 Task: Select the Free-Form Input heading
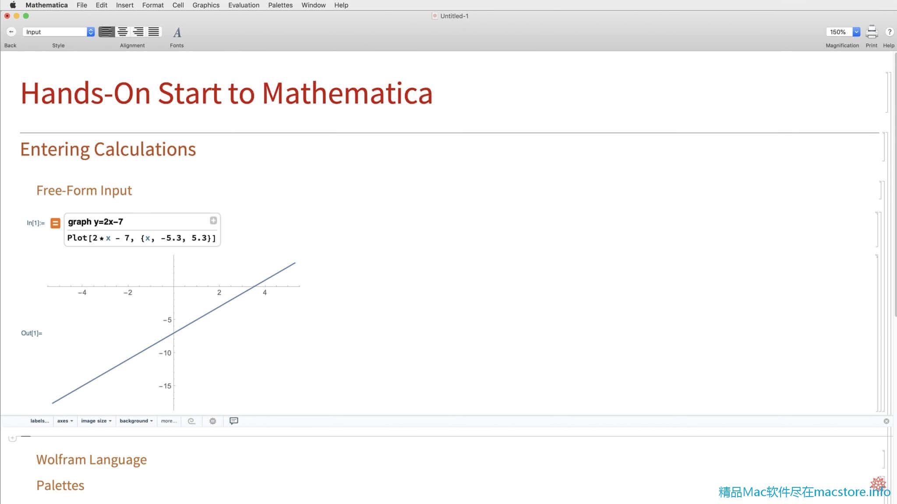(x=84, y=190)
